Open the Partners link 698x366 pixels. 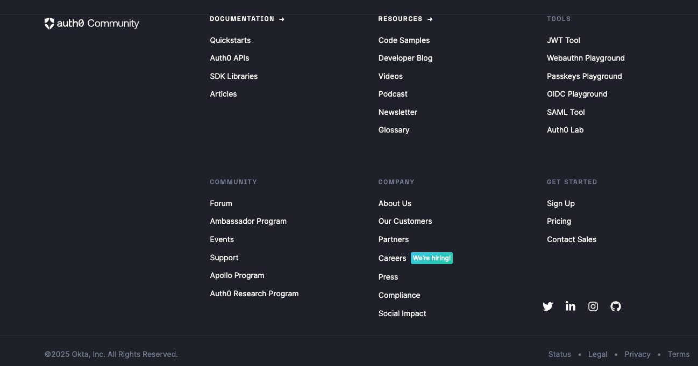[x=394, y=239]
